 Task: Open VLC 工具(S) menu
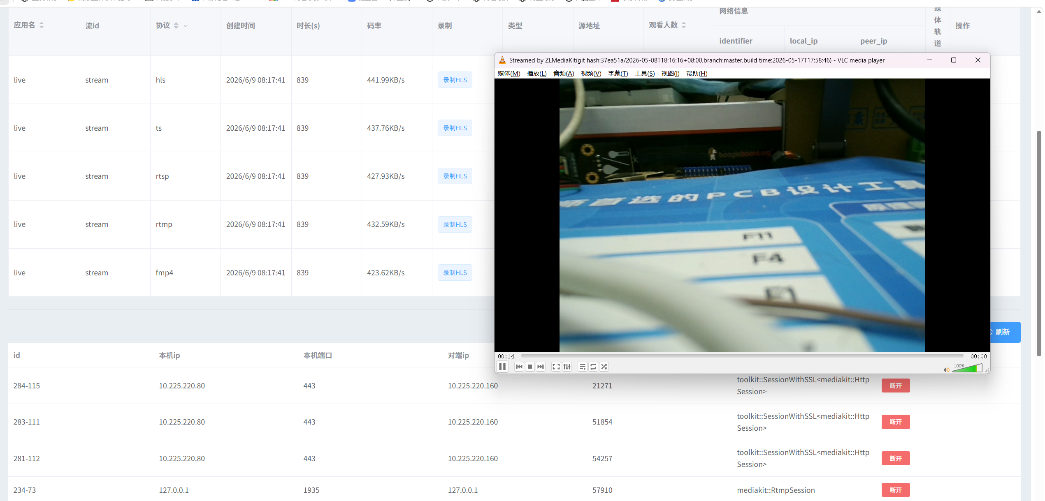[x=645, y=74]
